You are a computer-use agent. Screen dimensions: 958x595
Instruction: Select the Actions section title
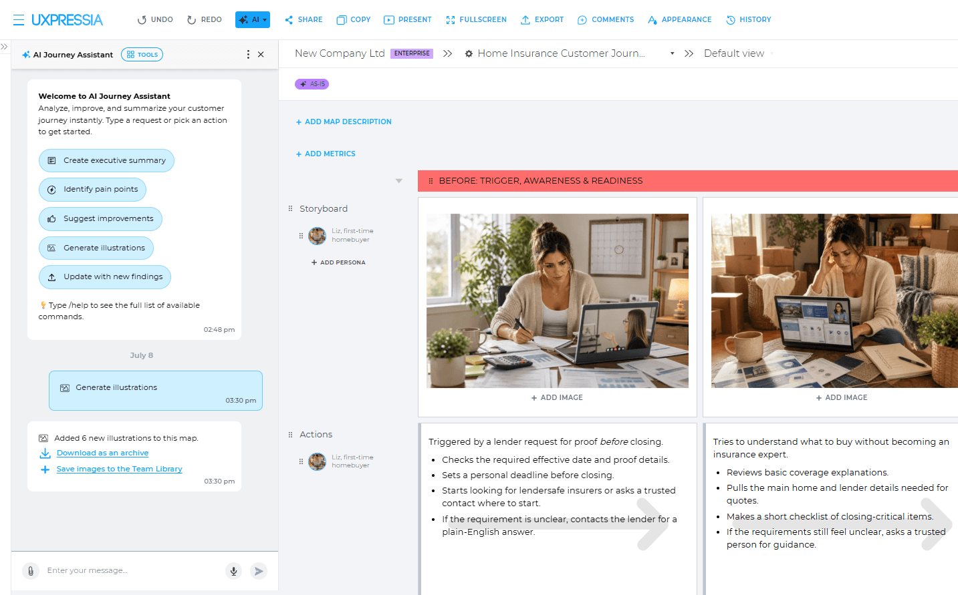pyautogui.click(x=316, y=435)
